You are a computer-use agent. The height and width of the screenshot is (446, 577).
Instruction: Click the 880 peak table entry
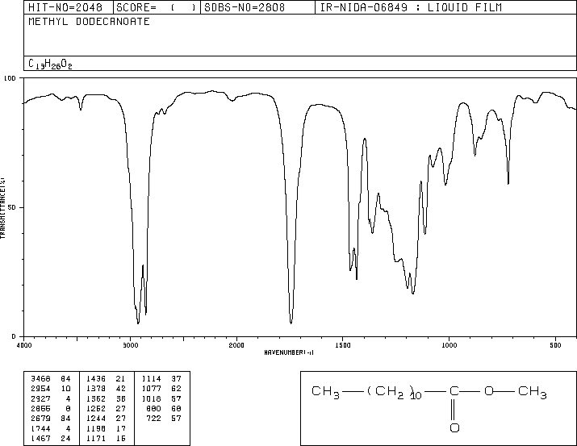tap(153, 408)
